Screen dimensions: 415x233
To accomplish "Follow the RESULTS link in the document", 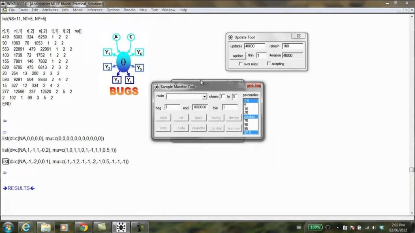I will (19, 188).
